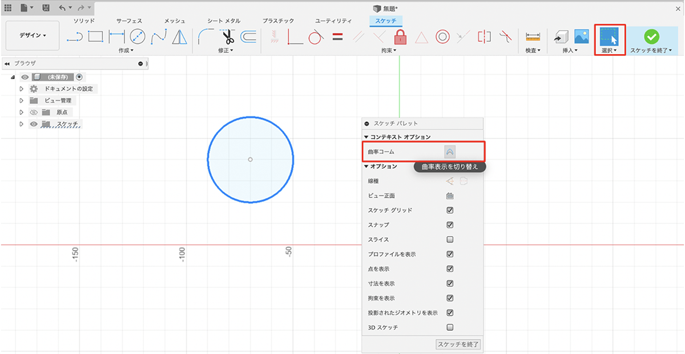Select the Fillet tool icon
Image resolution: width=685 pixels, height=354 pixels.
point(206,38)
